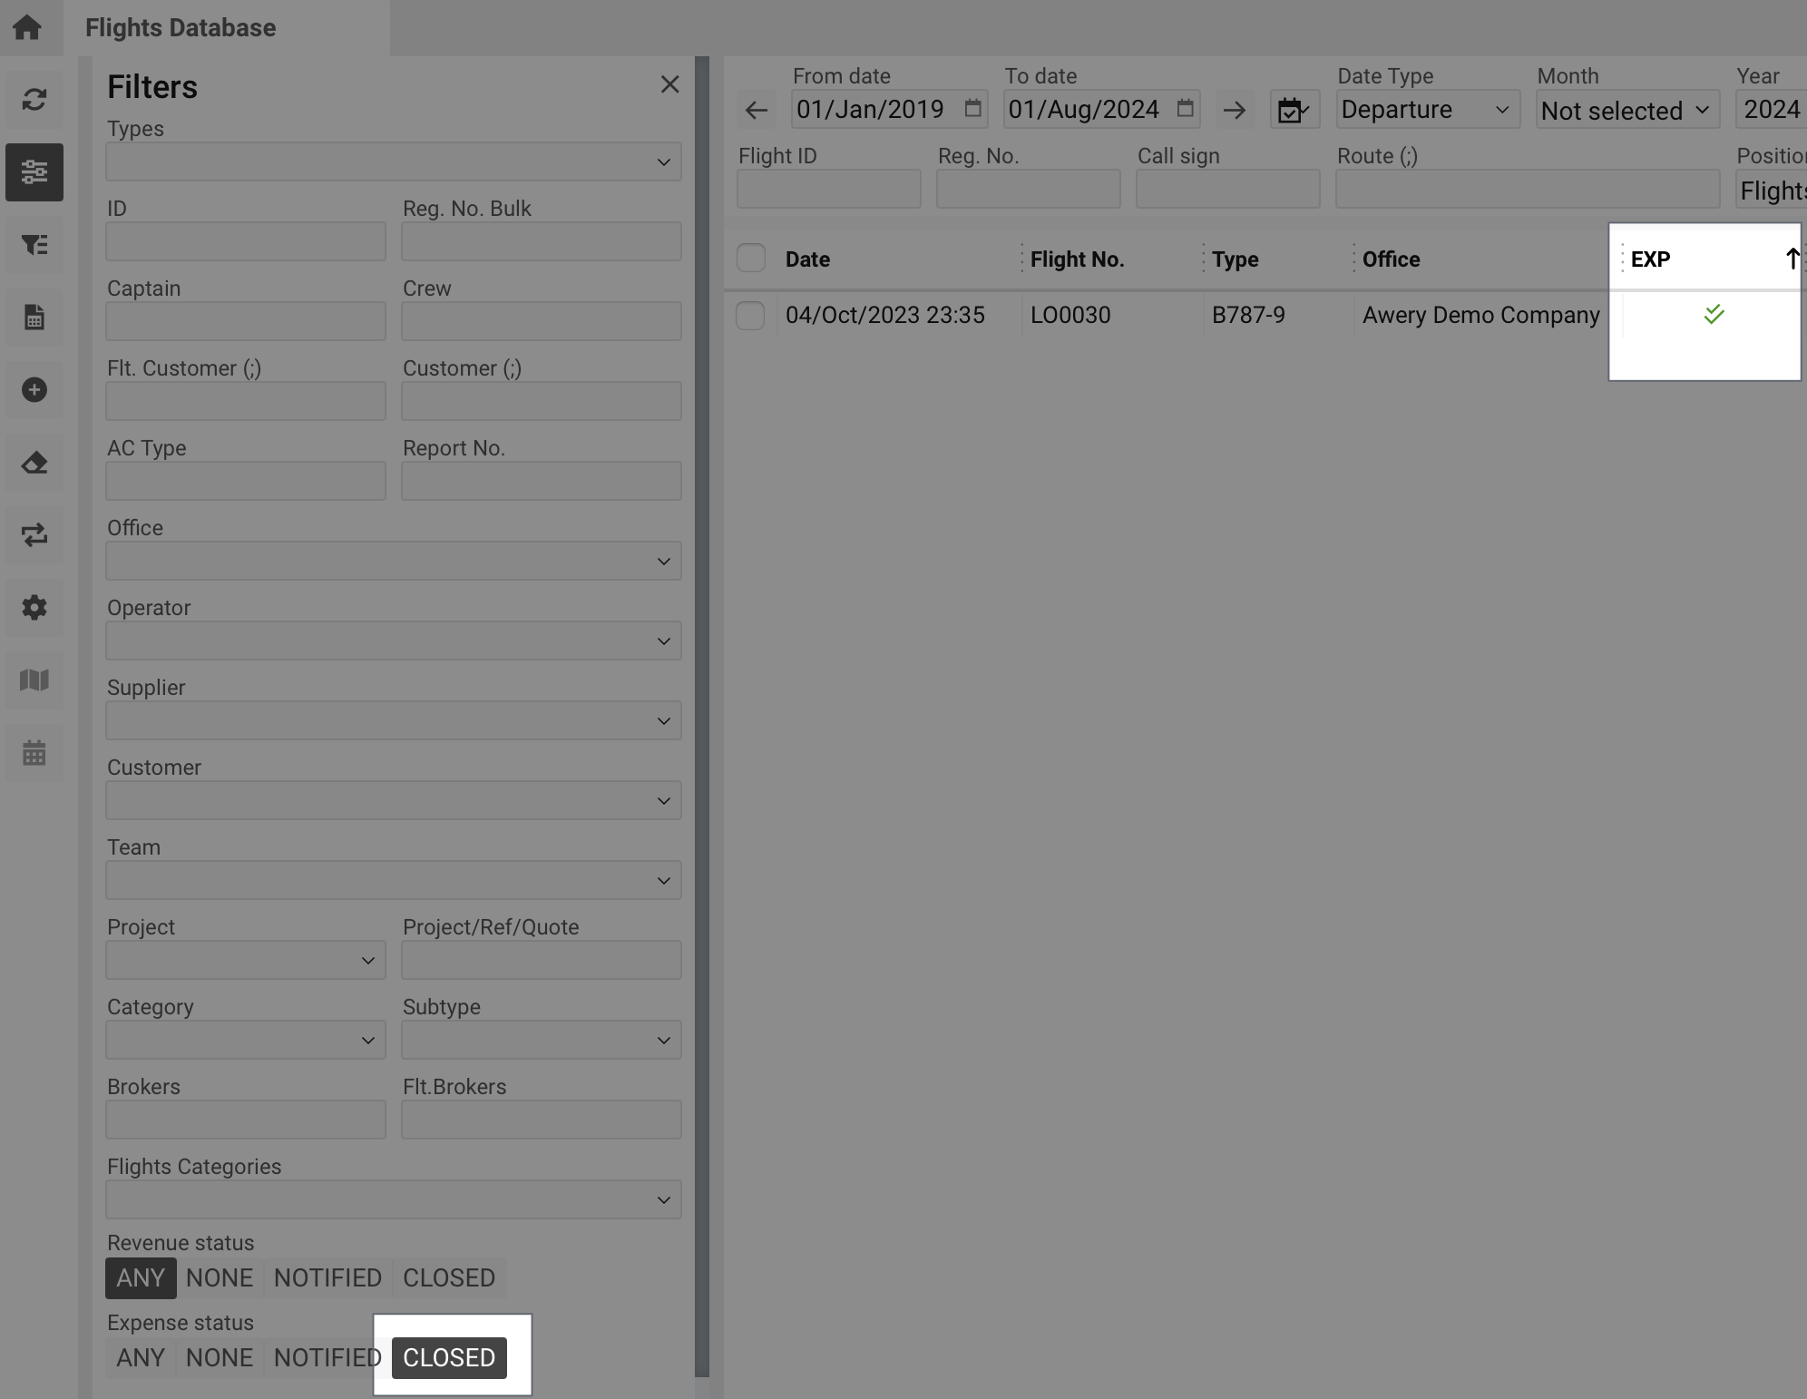This screenshot has height=1399, width=1807.
Task: Open the Month Not selected dropdown
Action: 1626,111
